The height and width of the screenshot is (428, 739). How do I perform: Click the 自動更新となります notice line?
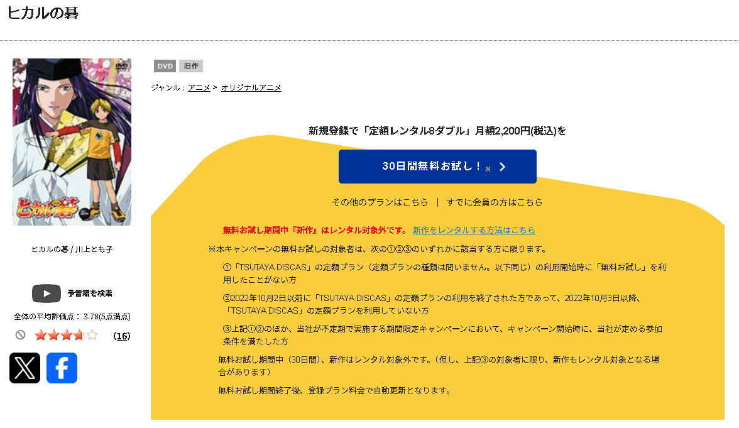pyautogui.click(x=334, y=390)
